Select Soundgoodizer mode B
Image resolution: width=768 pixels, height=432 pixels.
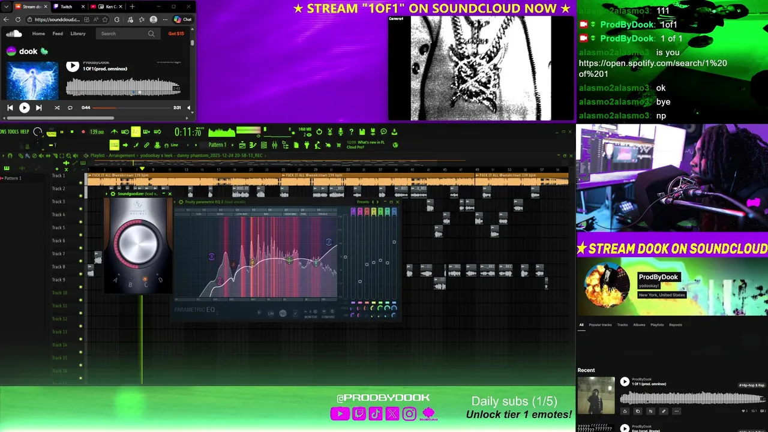(x=130, y=285)
